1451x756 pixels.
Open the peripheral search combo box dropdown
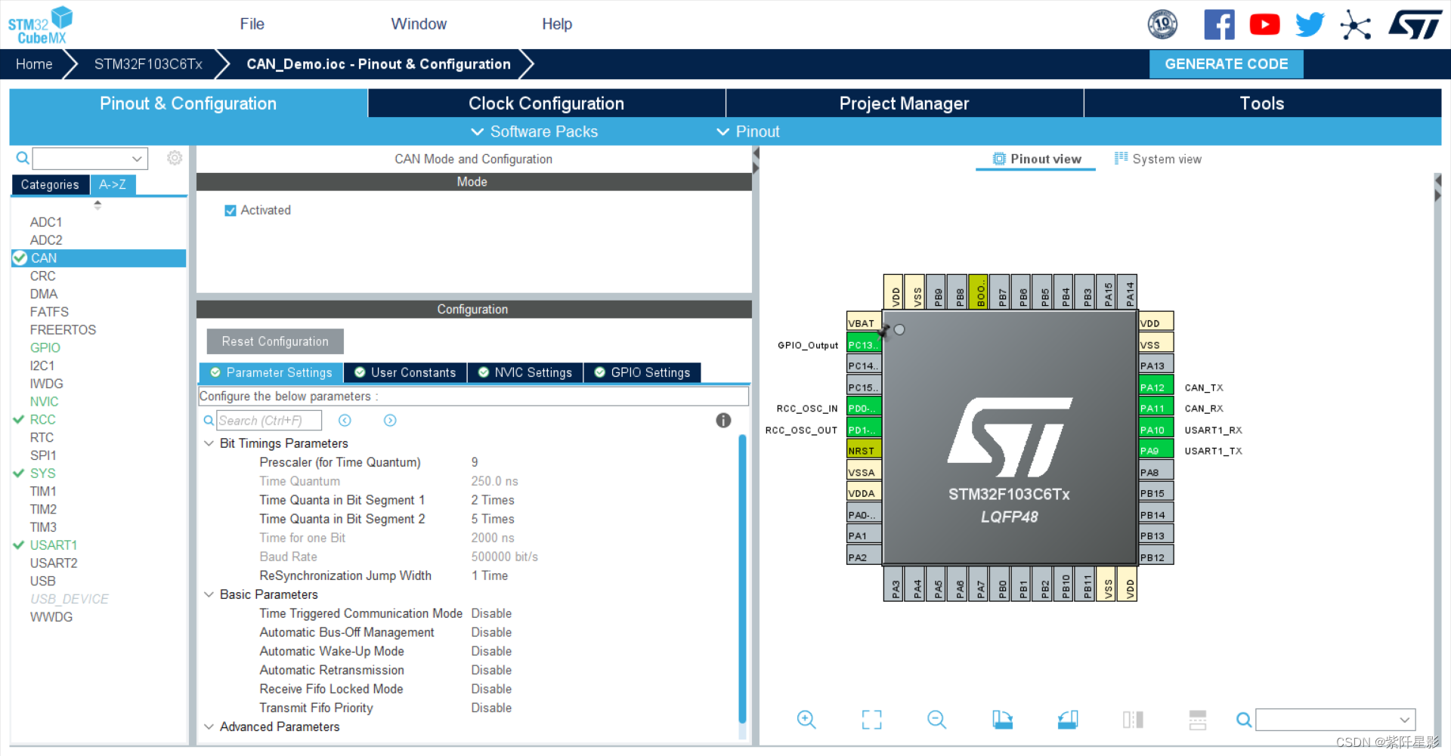[137, 159]
